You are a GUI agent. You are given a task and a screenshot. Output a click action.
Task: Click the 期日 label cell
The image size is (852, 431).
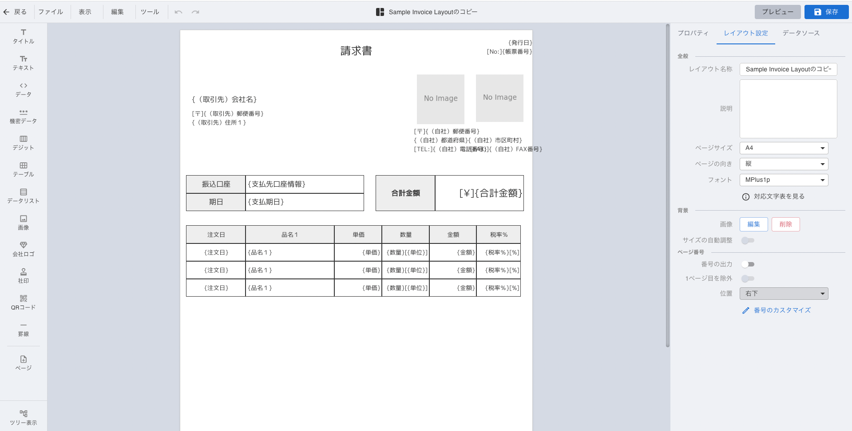216,202
